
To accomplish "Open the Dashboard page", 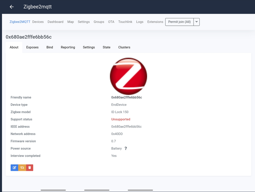I will pyautogui.click(x=55, y=22).
